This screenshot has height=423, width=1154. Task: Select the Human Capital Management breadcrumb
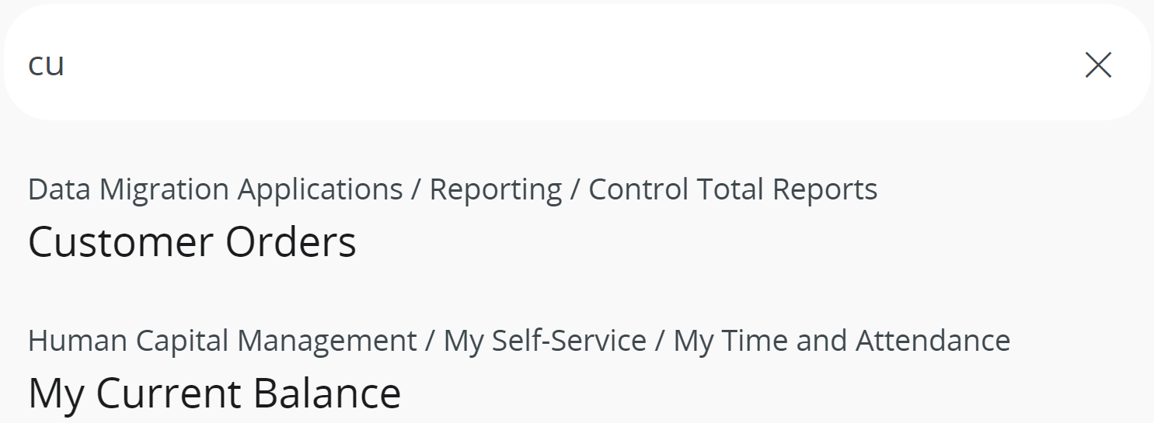tap(222, 341)
